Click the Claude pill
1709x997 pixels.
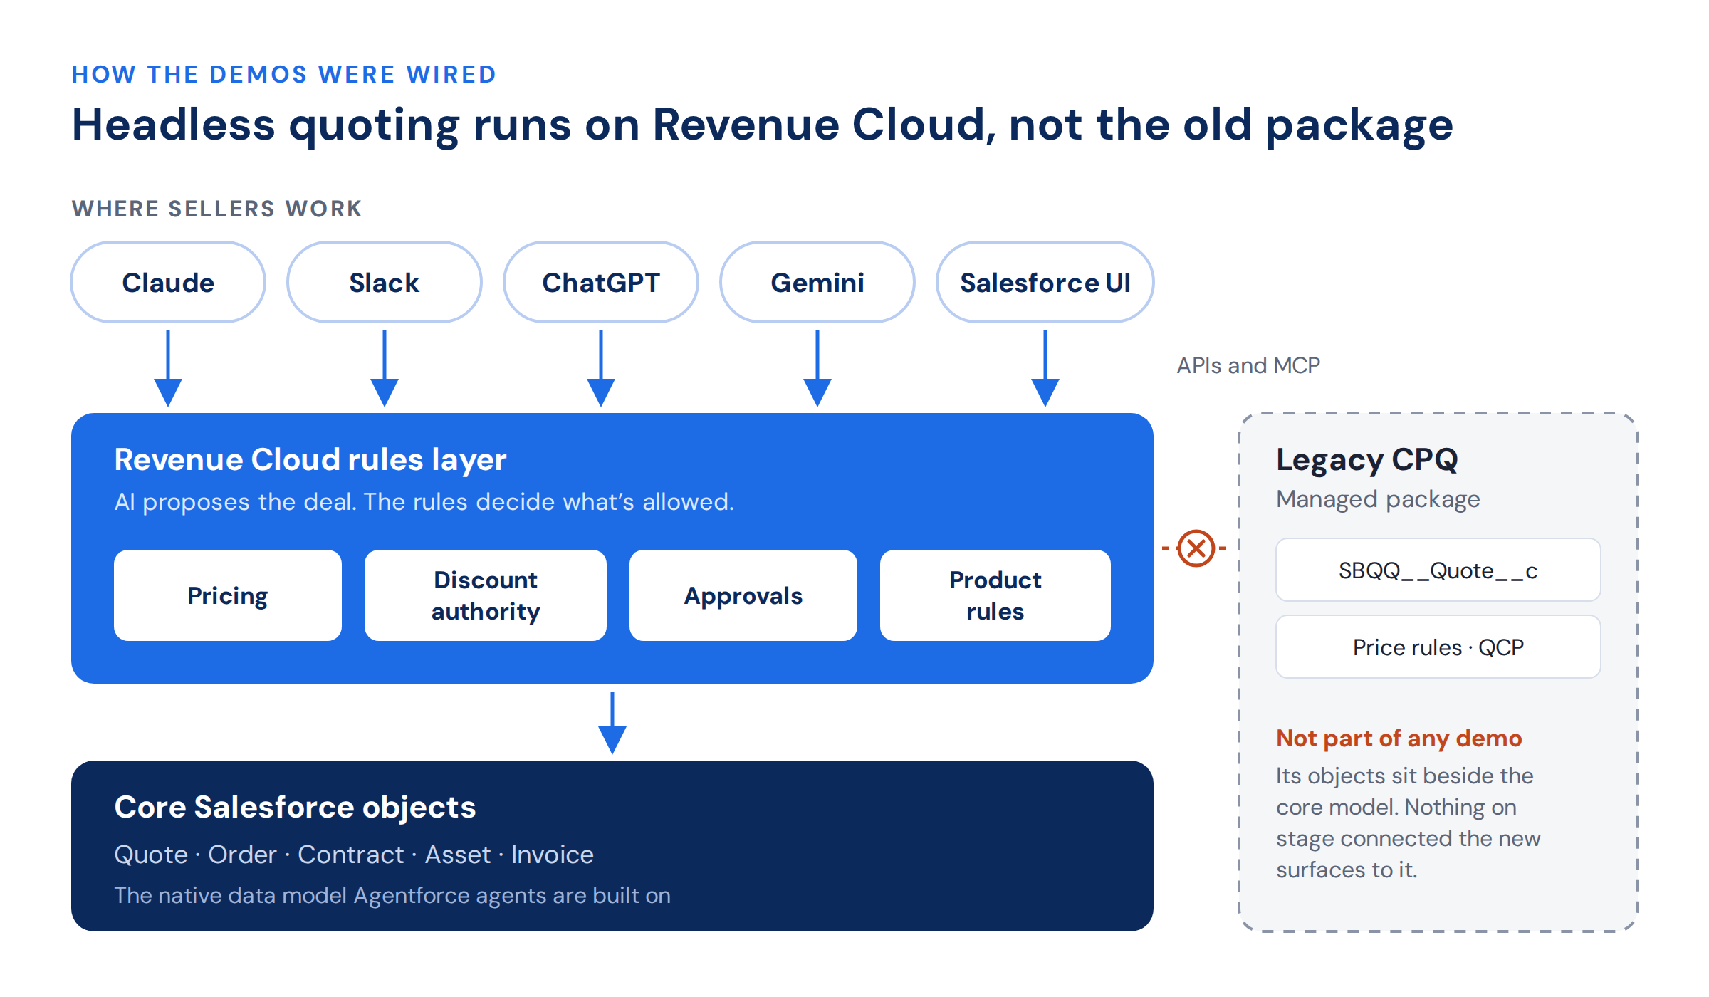click(168, 282)
